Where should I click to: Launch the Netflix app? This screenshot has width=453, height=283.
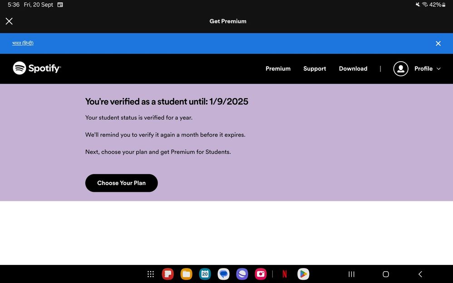point(285,274)
